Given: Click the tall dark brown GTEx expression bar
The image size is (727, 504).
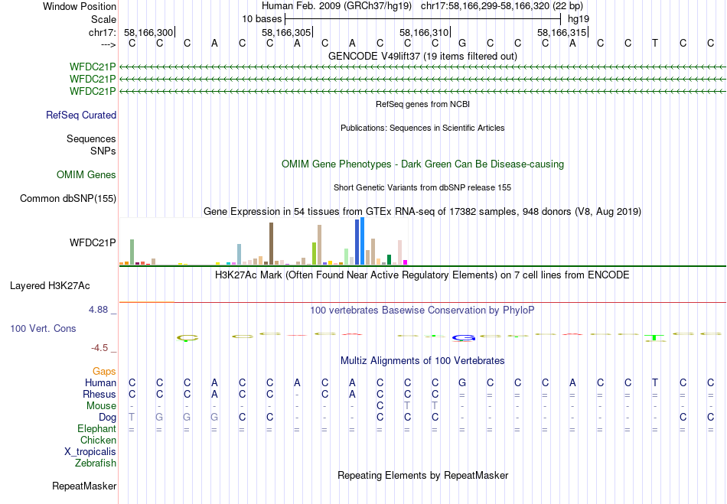Looking at the screenshot, I should pos(271,244).
